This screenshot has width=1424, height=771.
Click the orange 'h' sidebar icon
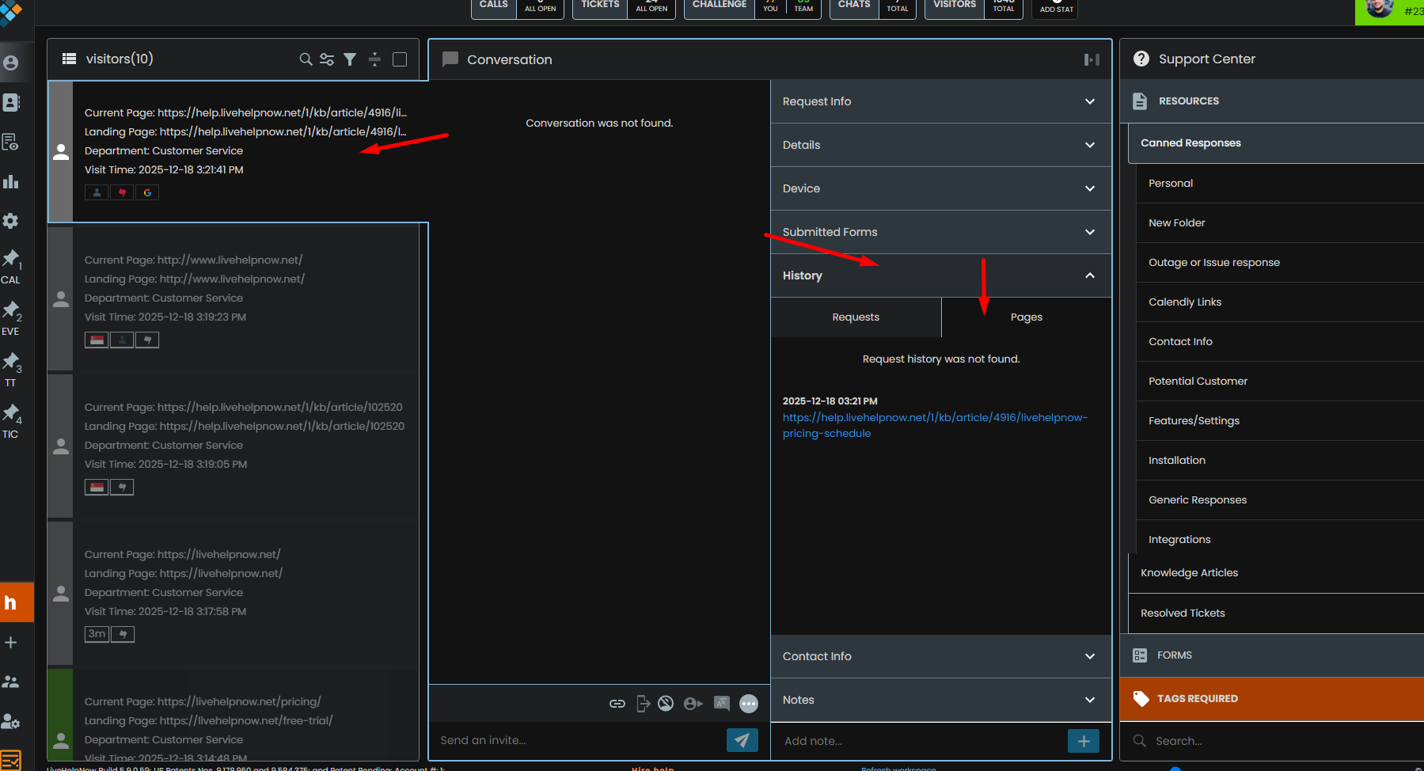[11, 602]
